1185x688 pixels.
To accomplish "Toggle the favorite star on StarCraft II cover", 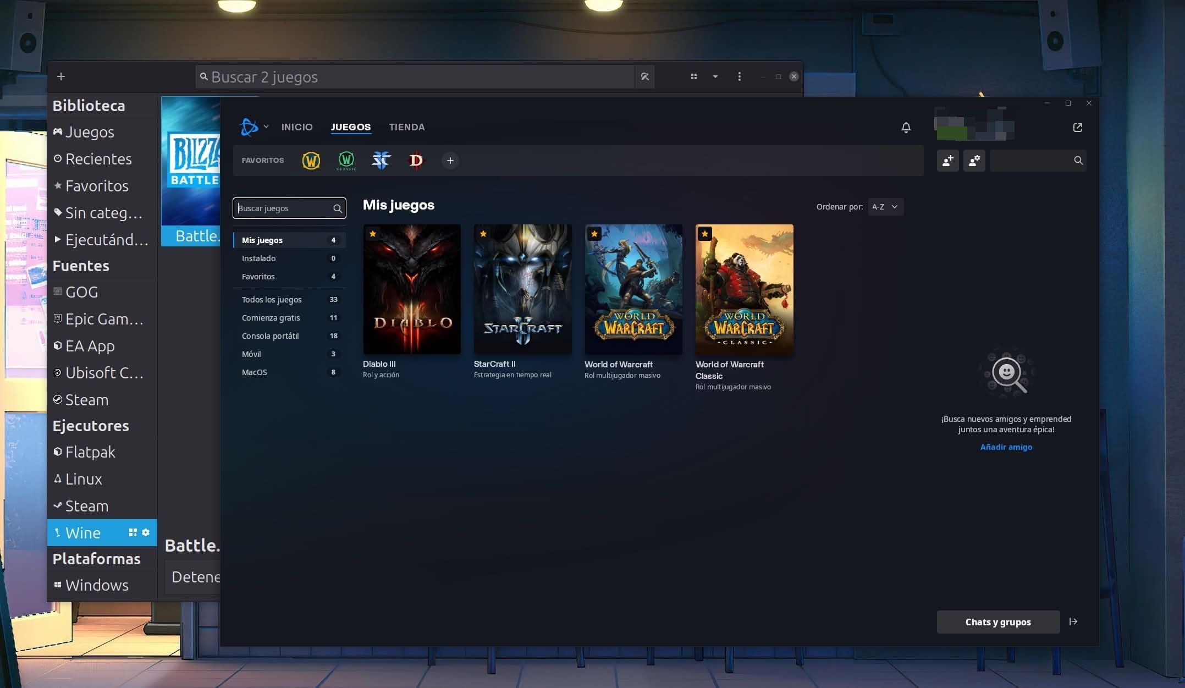I will (483, 234).
